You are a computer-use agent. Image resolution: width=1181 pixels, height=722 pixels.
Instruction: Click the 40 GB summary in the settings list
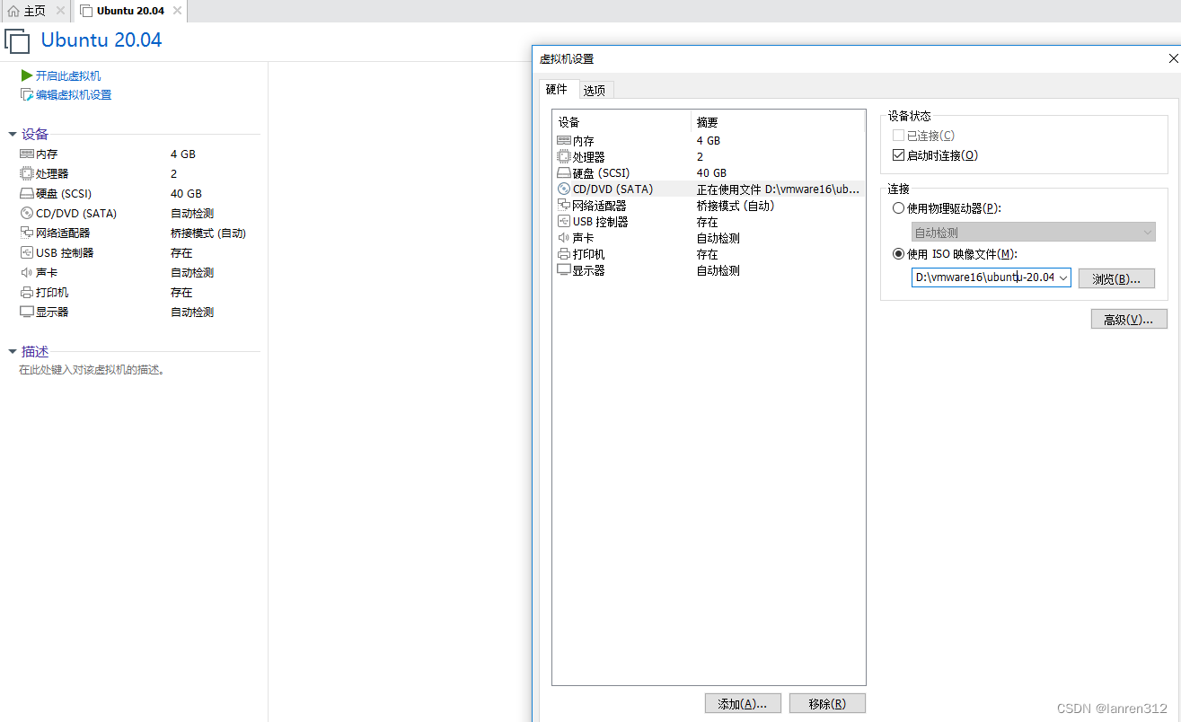point(711,173)
